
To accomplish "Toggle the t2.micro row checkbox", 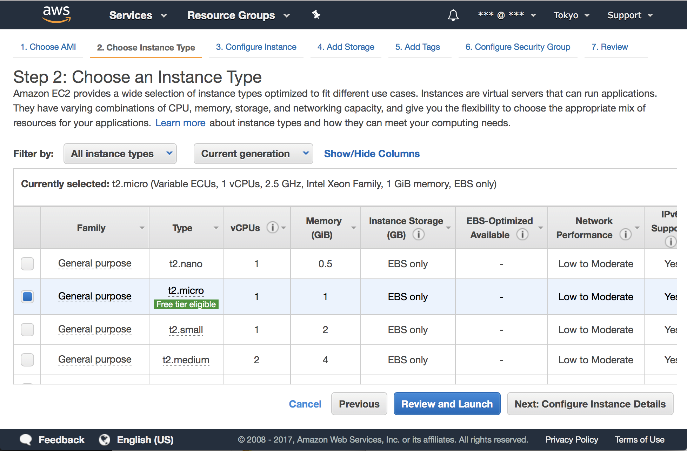I will point(27,297).
